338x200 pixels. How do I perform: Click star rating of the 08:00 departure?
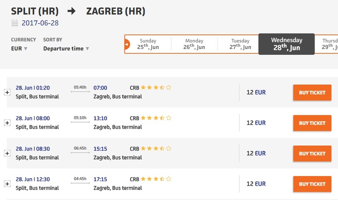tap(156, 118)
